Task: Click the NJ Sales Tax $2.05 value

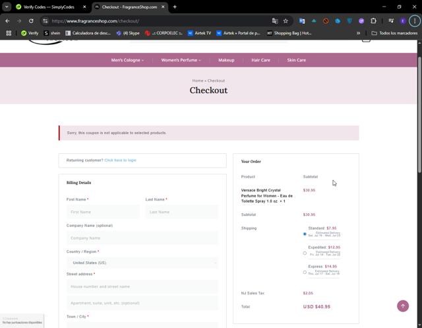Action: point(308,293)
